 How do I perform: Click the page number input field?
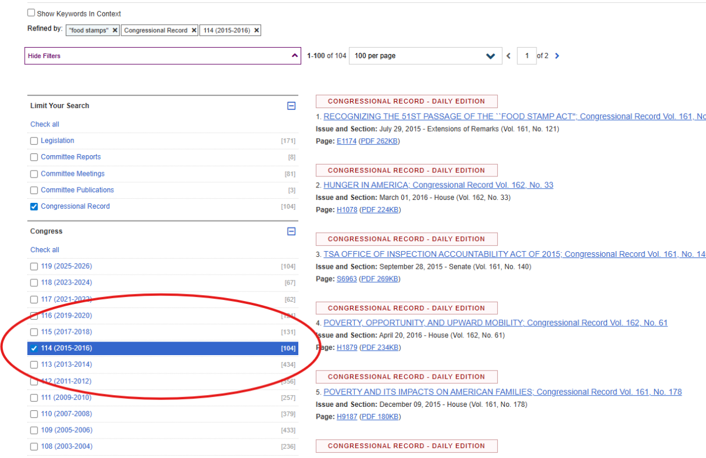click(x=526, y=56)
